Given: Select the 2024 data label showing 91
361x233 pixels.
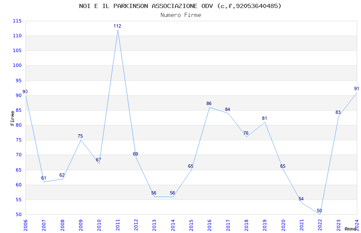Looking at the screenshot, I should coord(356,89).
